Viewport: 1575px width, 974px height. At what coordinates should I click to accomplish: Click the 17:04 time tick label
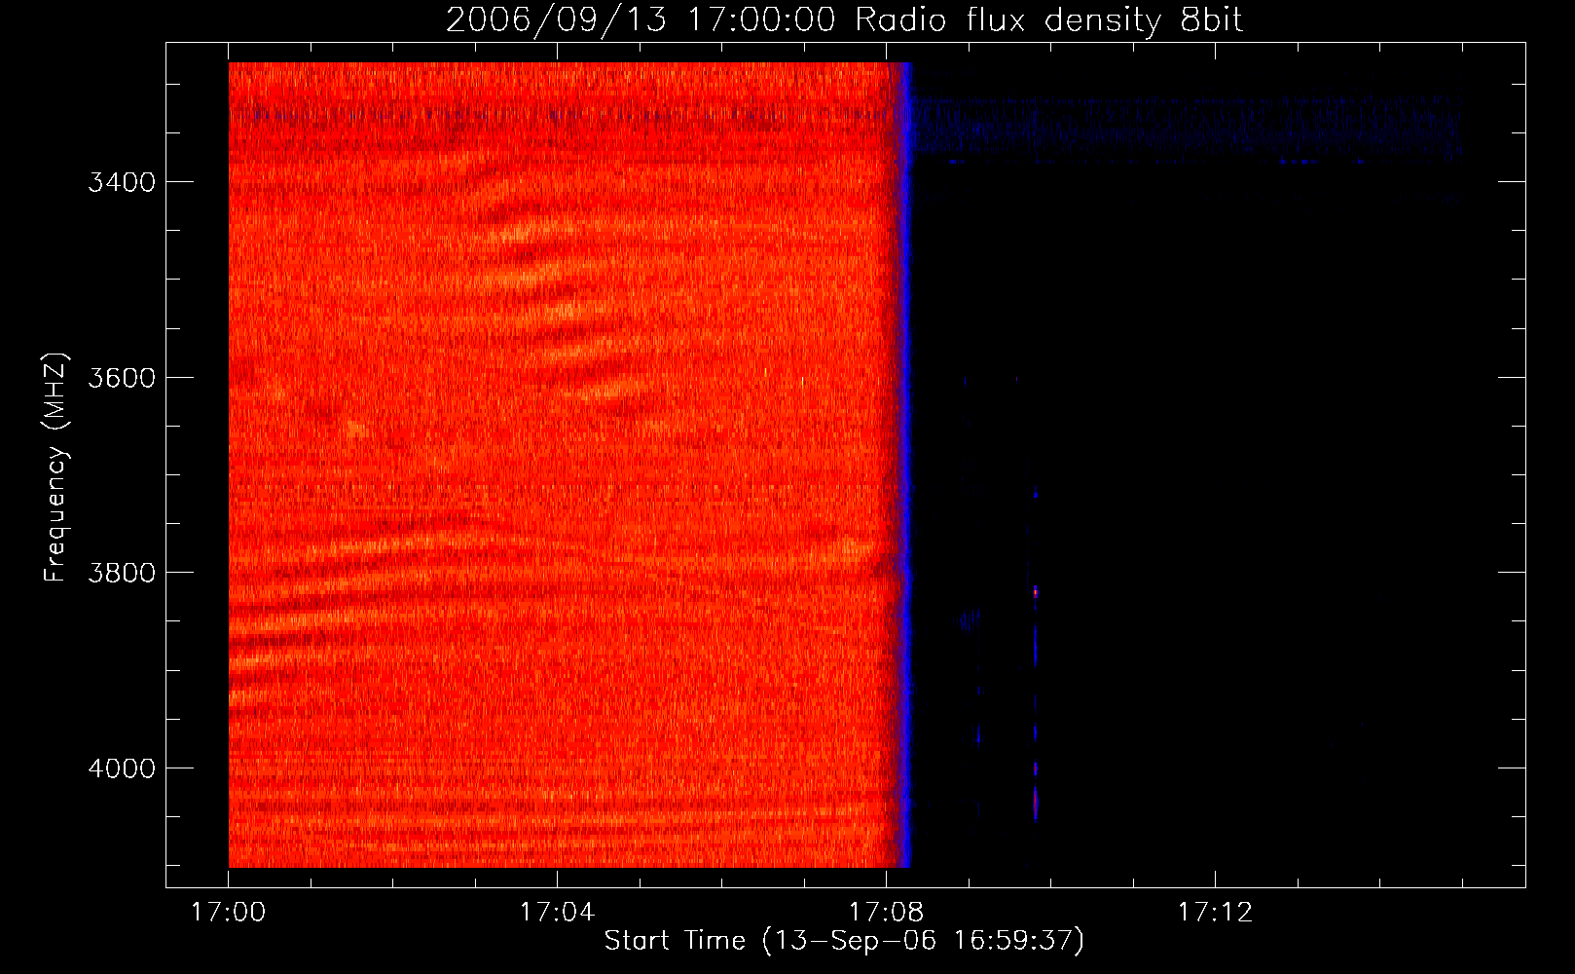pyautogui.click(x=557, y=913)
